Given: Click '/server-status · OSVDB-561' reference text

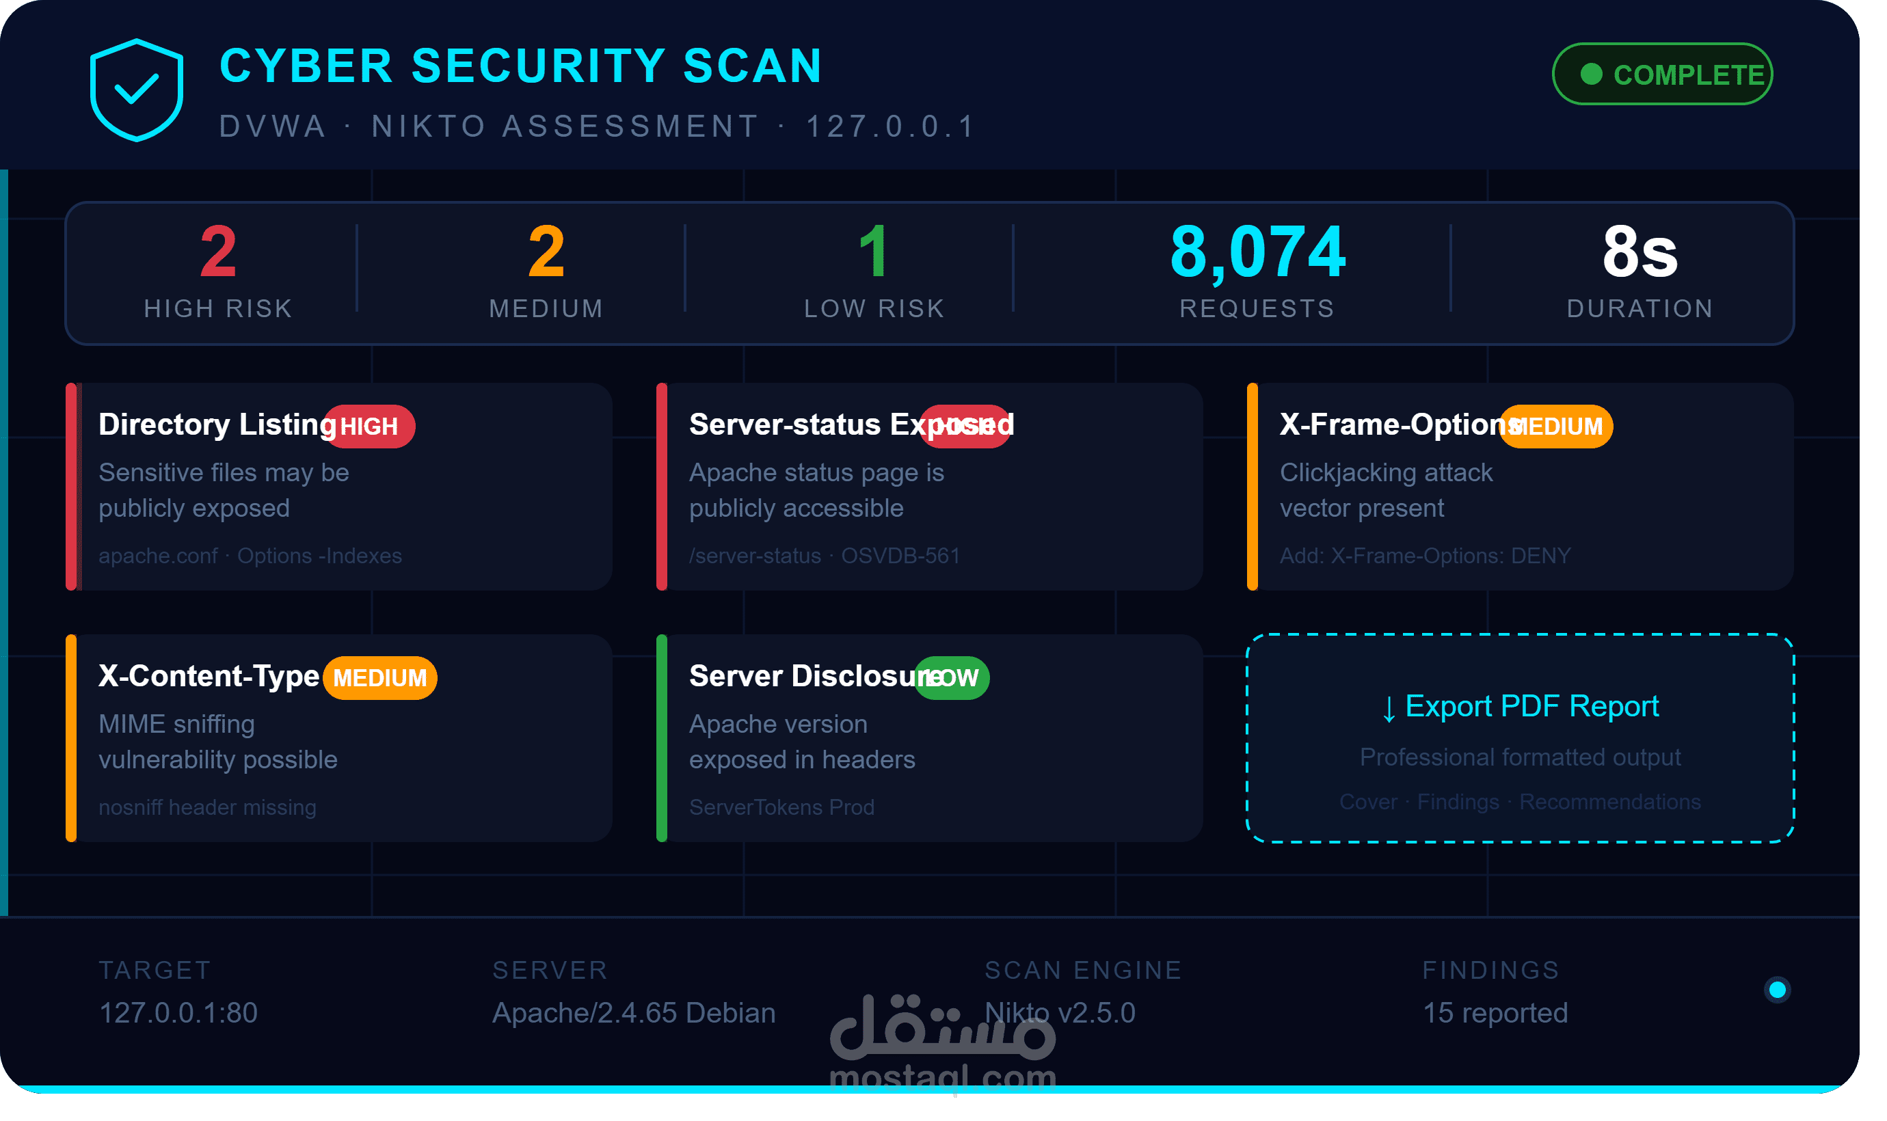Looking at the screenshot, I should [824, 556].
